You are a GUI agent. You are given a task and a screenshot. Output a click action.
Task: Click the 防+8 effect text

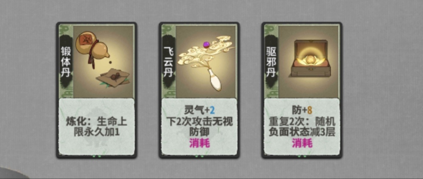[302, 110]
